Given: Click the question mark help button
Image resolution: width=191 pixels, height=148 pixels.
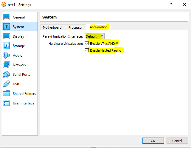Looking at the screenshot, I should pos(171,4).
